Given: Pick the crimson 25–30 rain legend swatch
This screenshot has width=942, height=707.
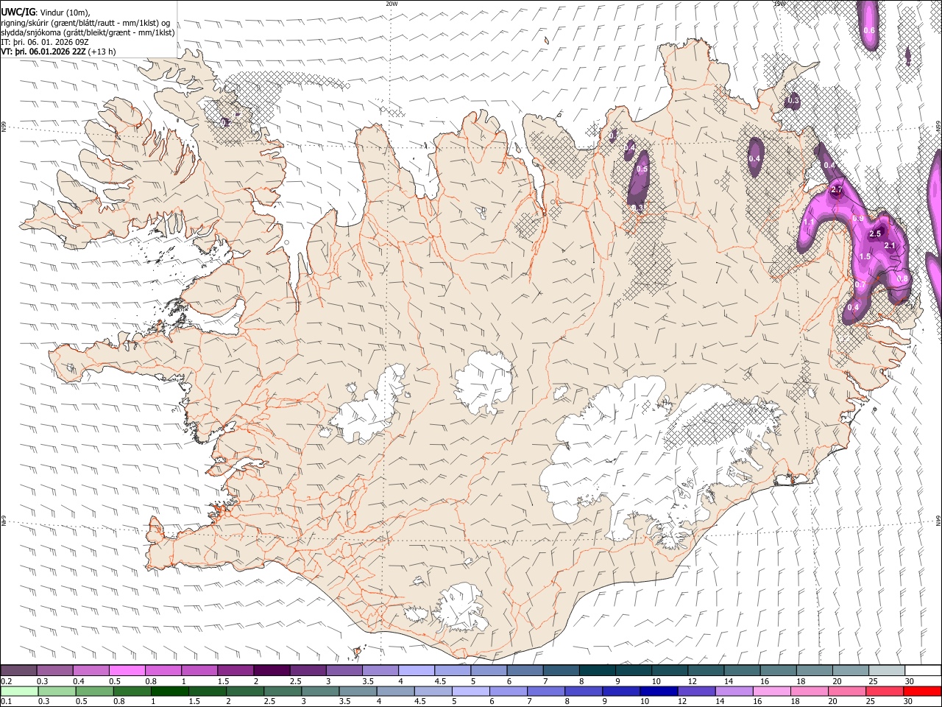Looking at the screenshot, I should tap(885, 692).
